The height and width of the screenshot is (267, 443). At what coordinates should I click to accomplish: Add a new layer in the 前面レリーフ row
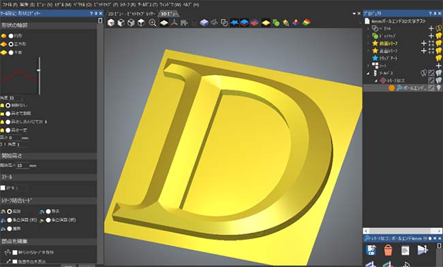click(424, 43)
